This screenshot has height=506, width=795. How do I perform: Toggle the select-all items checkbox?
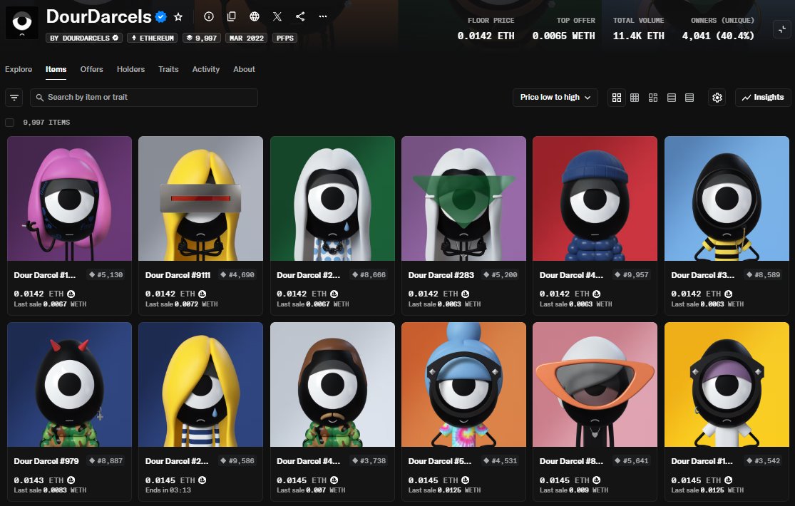[x=10, y=122]
